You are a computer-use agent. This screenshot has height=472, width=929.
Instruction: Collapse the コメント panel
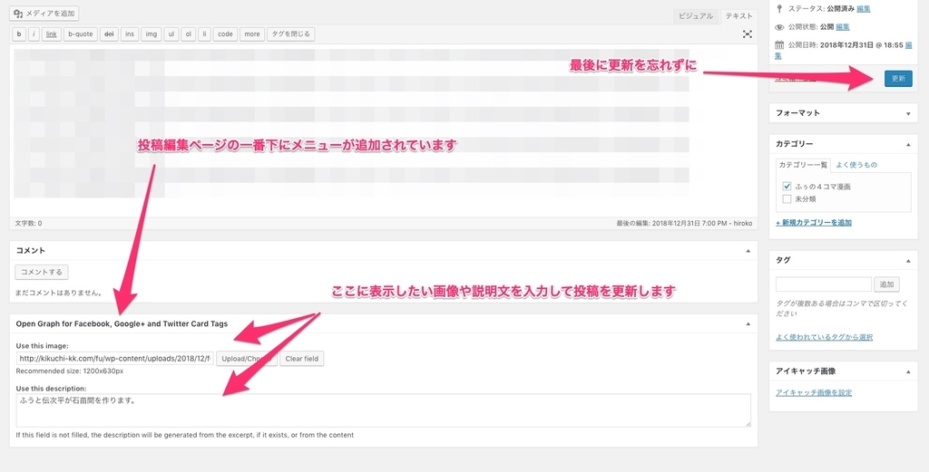pos(748,251)
